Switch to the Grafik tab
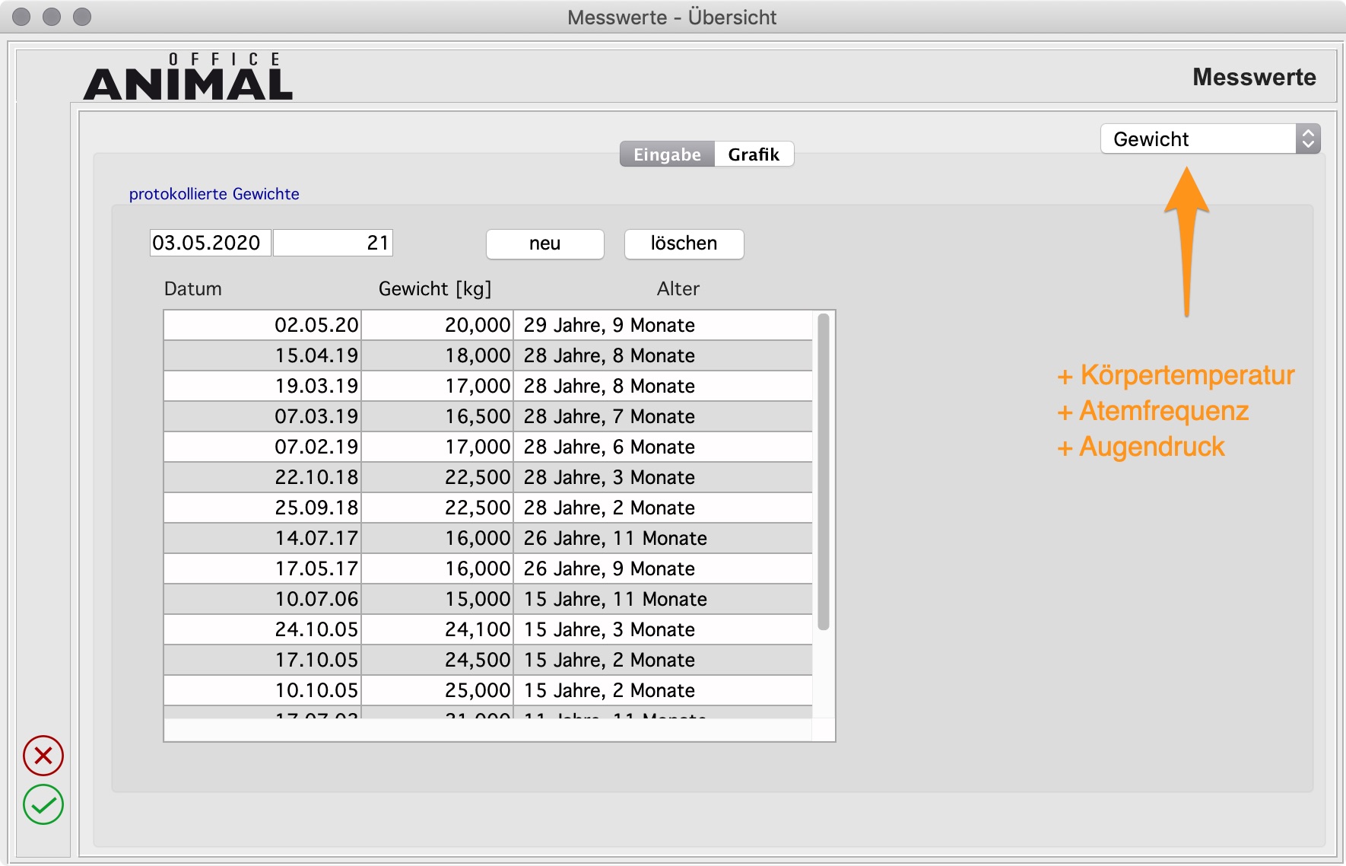Screen dimensions: 1346x866 click(x=754, y=154)
